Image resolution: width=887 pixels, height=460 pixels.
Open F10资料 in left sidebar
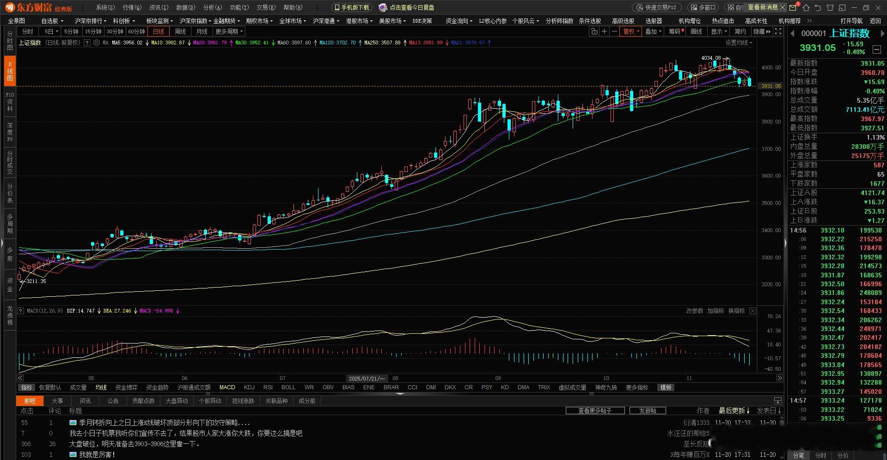pyautogui.click(x=10, y=102)
